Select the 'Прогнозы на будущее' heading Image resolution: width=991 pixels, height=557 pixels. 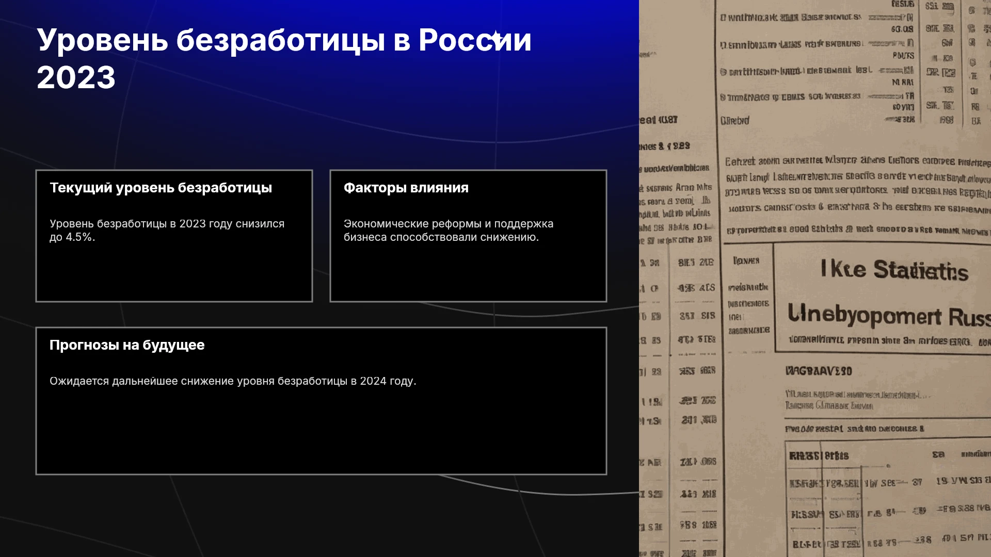(127, 345)
